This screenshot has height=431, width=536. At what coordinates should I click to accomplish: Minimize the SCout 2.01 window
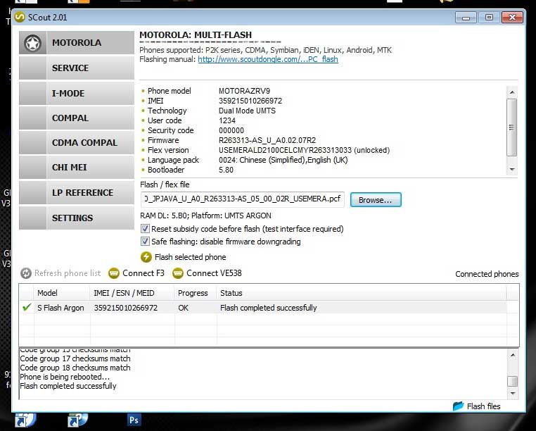[x=466, y=18]
